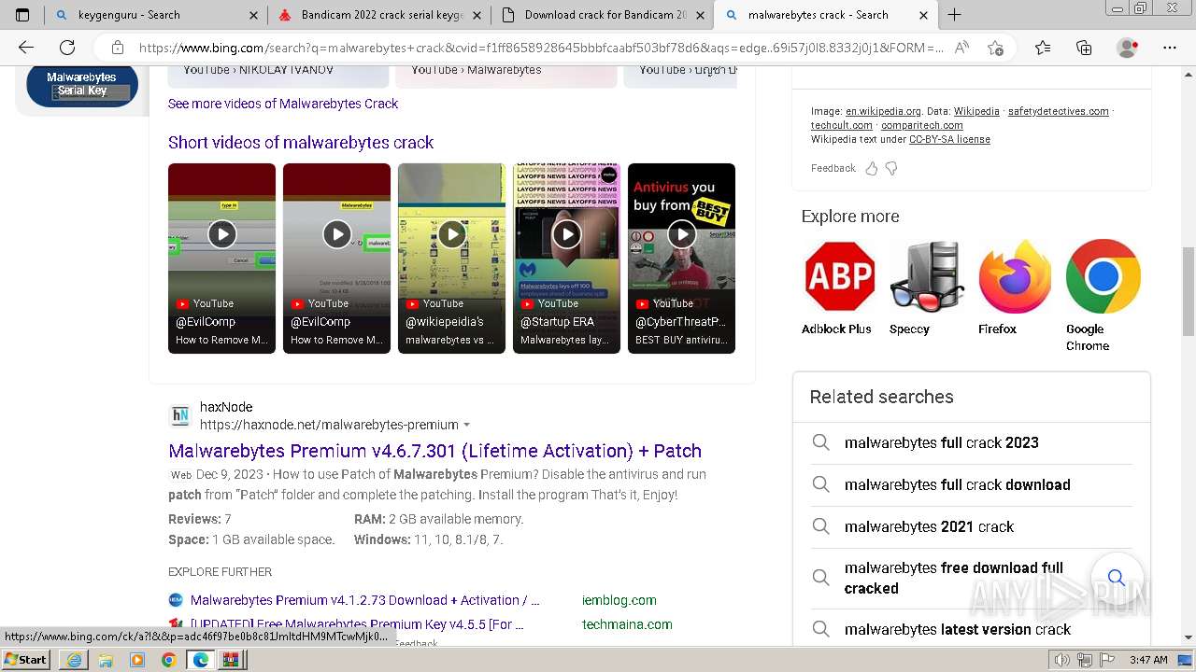Click the Feedback text under Wikipedia credits
Image resolution: width=1196 pixels, height=672 pixels.
click(833, 168)
